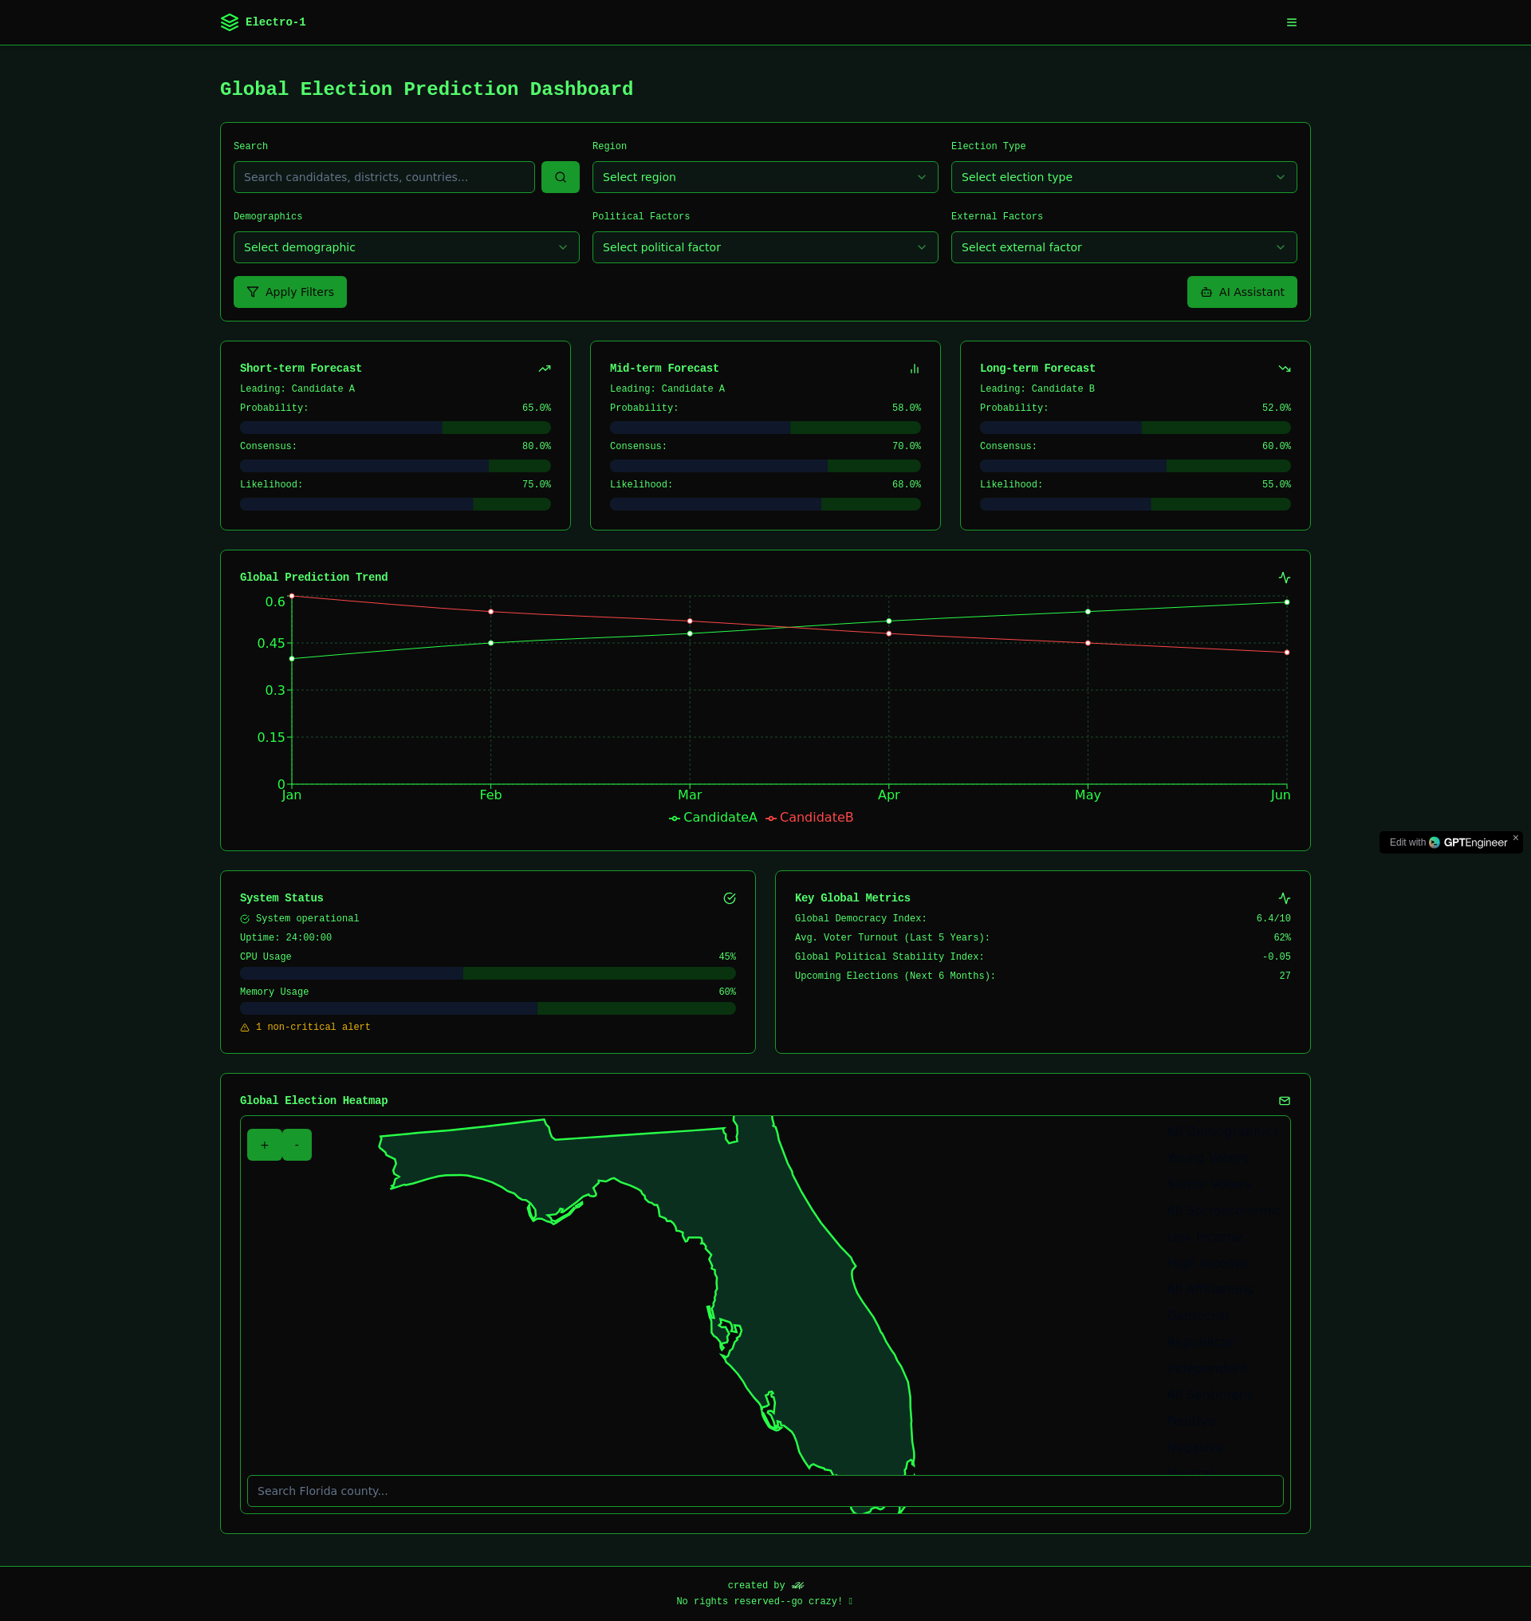Click the trending-up icon in Short-term Forecast
The height and width of the screenshot is (1621, 1531).
click(x=545, y=369)
